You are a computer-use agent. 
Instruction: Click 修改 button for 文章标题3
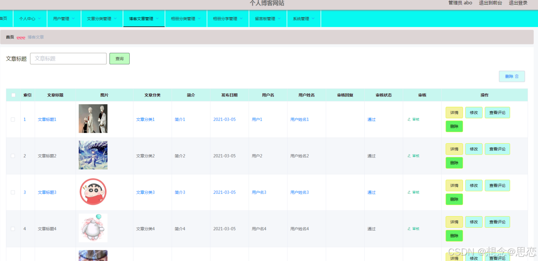point(474,185)
